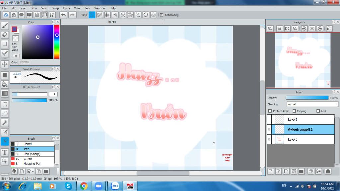Enable the layer Lock checkbox
340x191 pixels.
pos(318,111)
